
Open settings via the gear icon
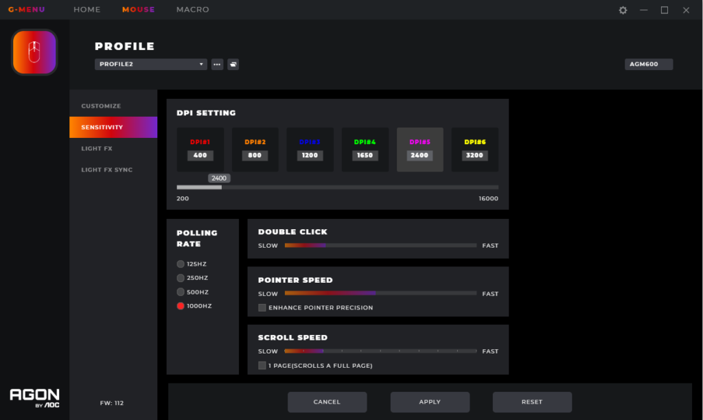point(623,10)
